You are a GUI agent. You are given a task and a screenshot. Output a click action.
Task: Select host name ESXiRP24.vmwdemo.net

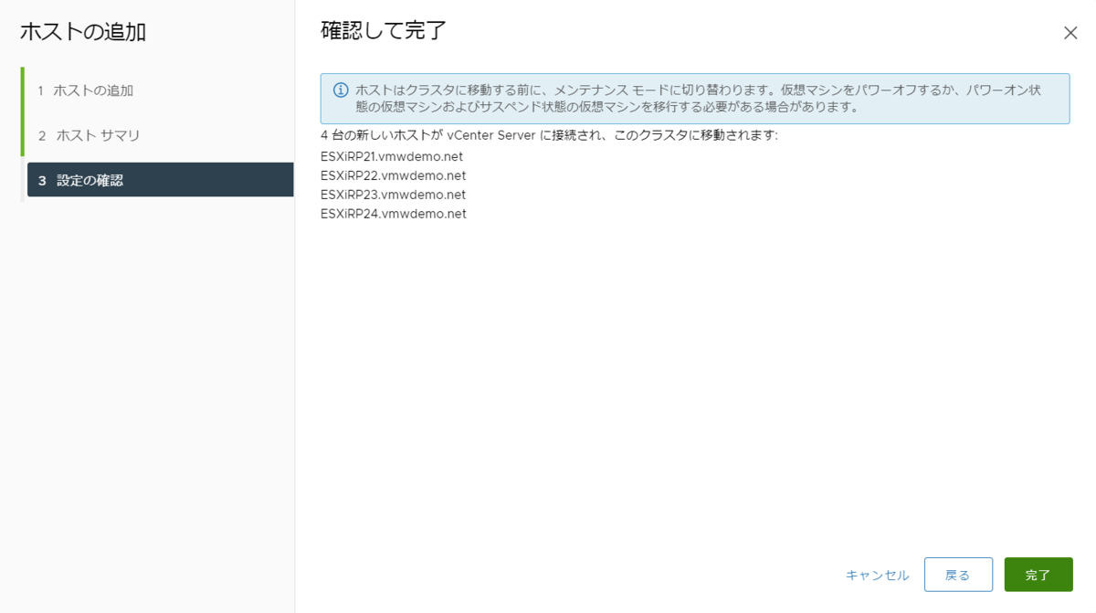[x=394, y=214]
